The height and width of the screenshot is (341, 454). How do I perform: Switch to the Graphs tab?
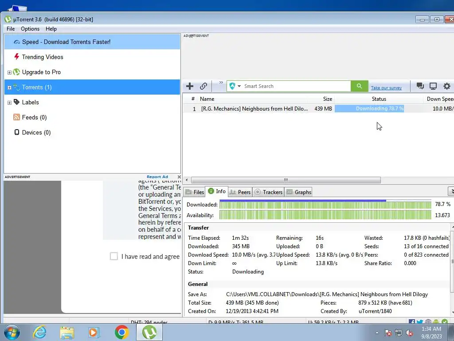[298, 192]
